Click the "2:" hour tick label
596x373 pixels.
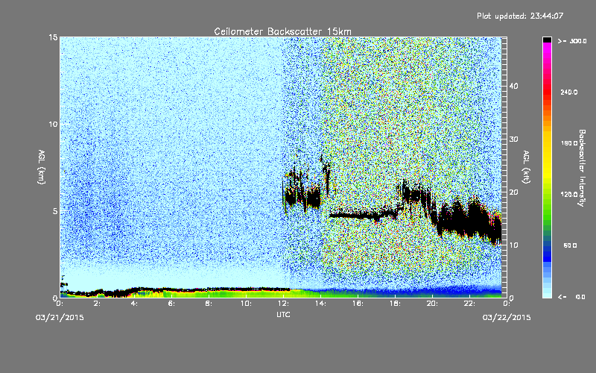(x=97, y=304)
